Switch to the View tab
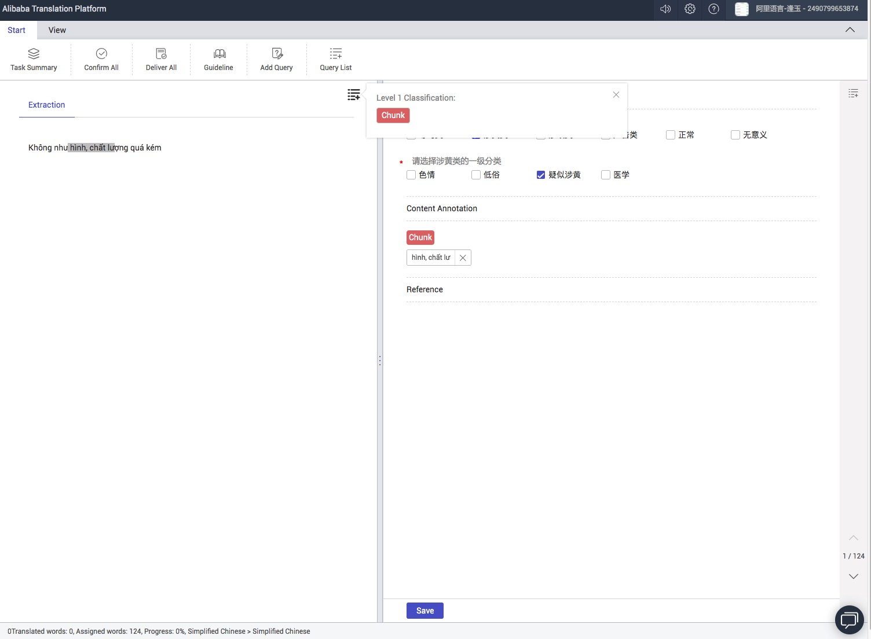 (x=57, y=30)
